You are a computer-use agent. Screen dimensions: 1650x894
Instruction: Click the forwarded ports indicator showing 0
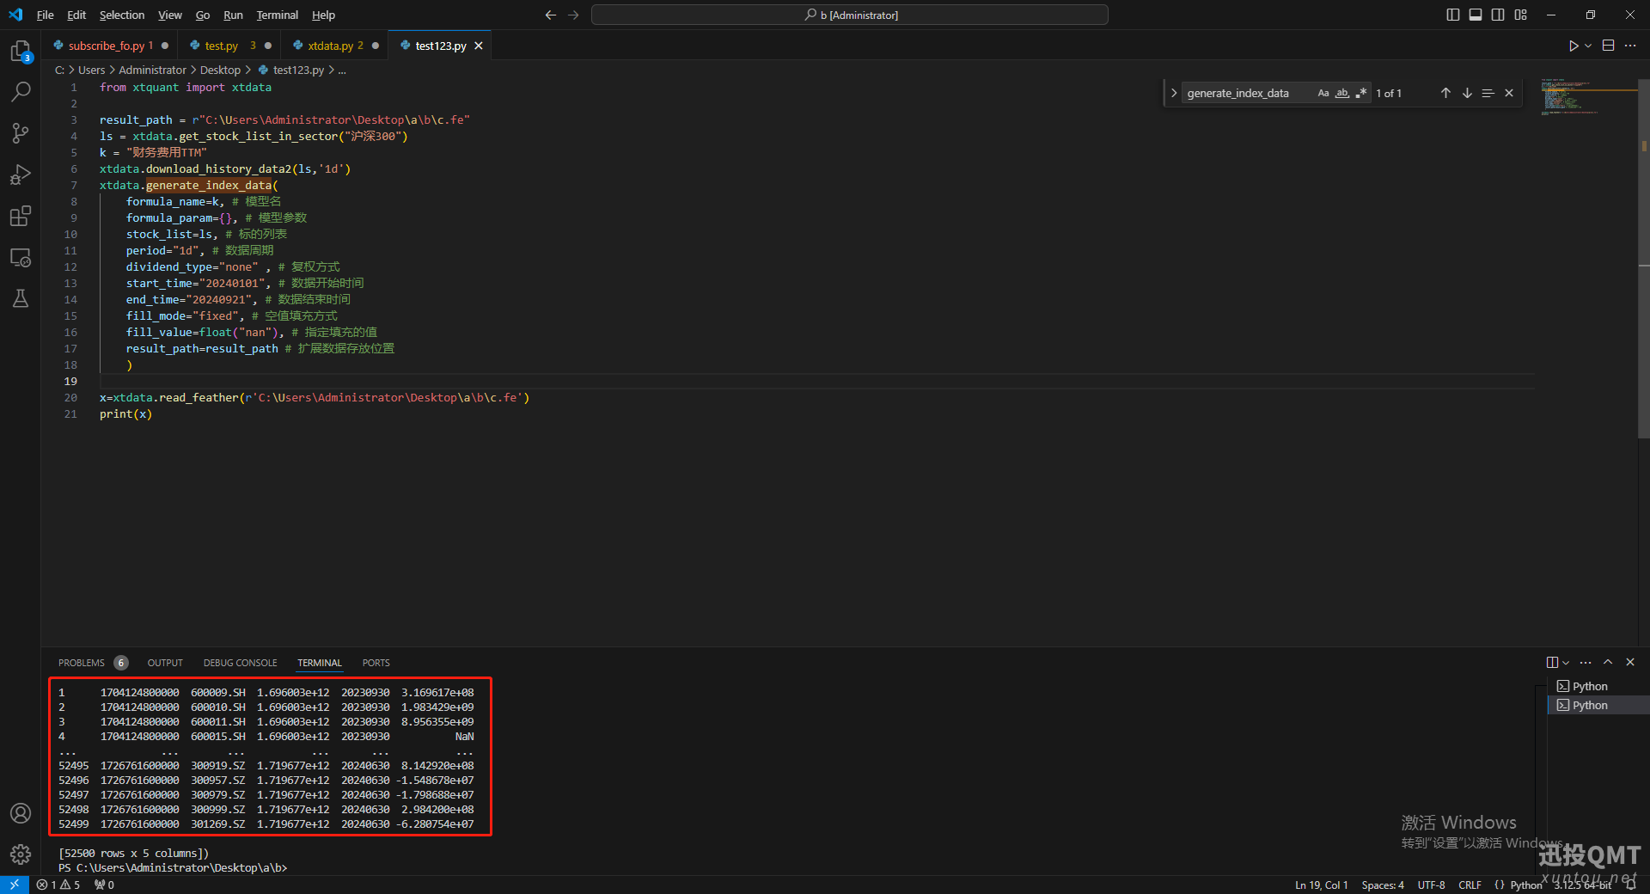click(x=104, y=885)
